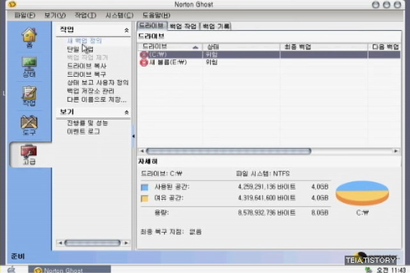Click the task panel scroll left arrow
Screen dimensions: 410x273
[60, 243]
